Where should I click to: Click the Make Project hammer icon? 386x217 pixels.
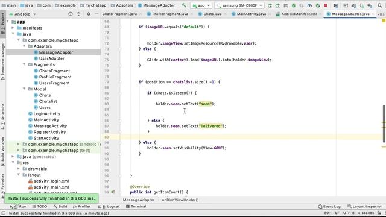point(184,5)
